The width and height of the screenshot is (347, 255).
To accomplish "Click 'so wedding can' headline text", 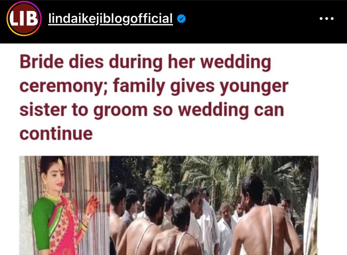I will 218,110.
